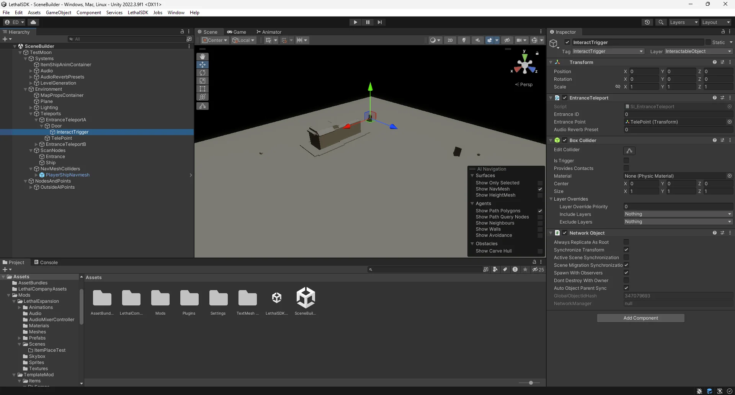Select TelePoint in Hierarchy
735x395 pixels.
[62, 138]
